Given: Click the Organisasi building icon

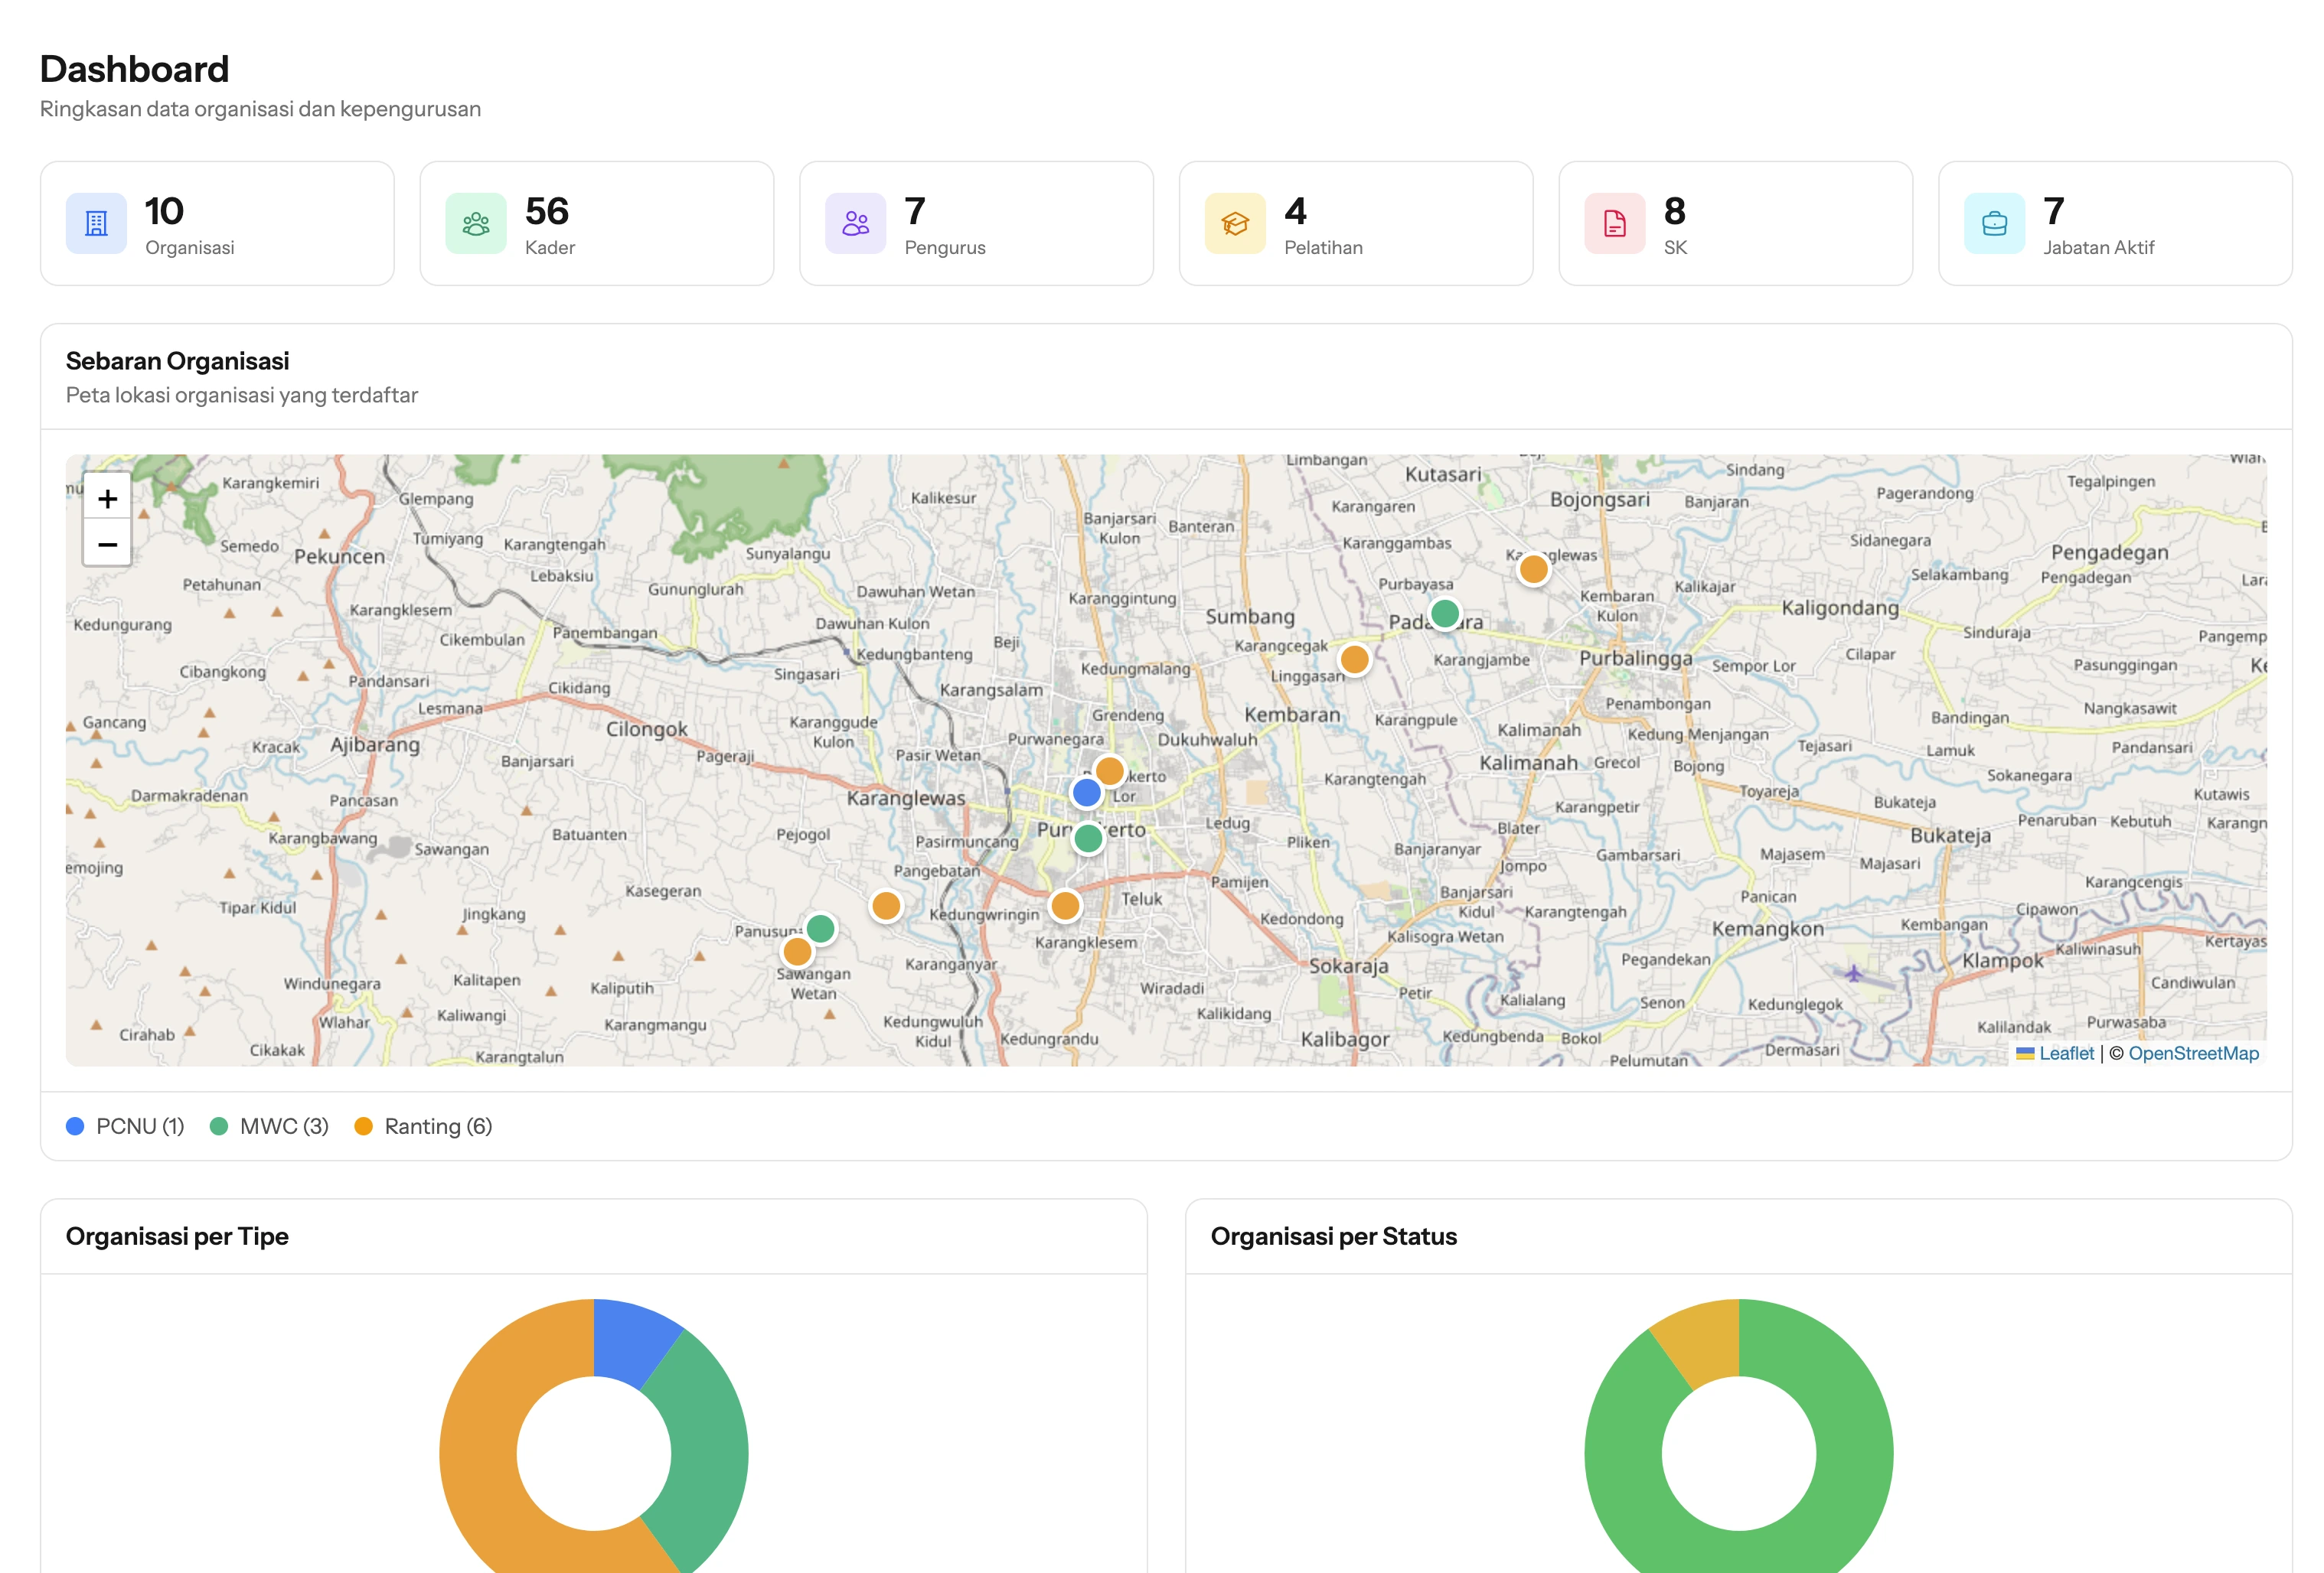Looking at the screenshot, I should click(x=96, y=223).
